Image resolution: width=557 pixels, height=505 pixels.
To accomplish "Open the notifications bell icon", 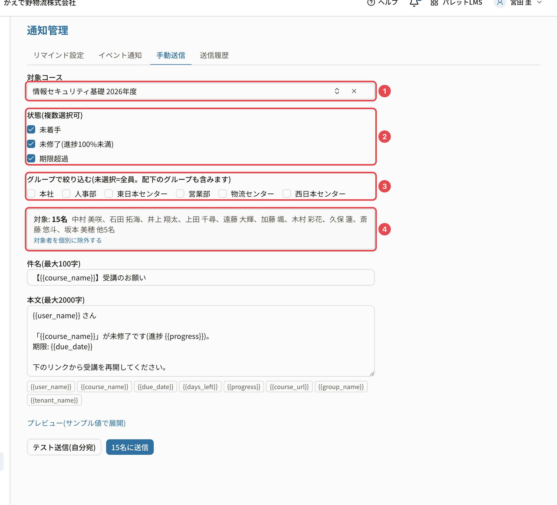I will 414,3.
